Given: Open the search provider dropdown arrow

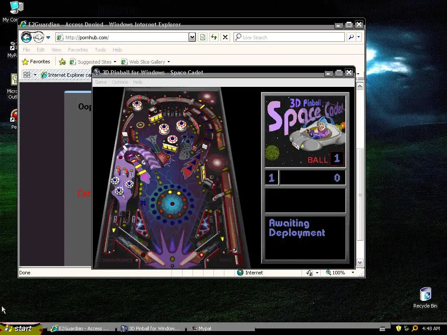Looking at the screenshot, I should (359, 37).
